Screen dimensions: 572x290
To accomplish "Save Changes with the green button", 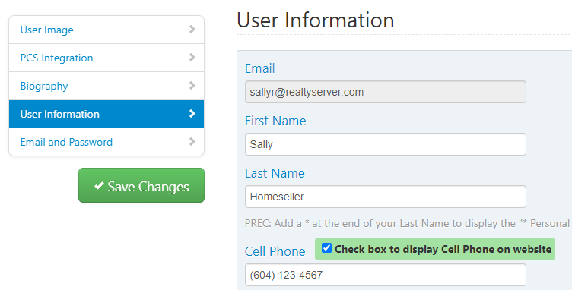I will click(141, 185).
